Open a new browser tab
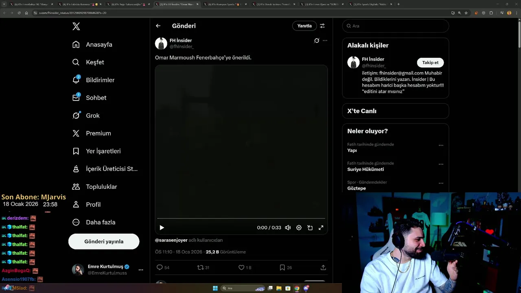Image resolution: width=521 pixels, height=293 pixels. click(x=398, y=4)
